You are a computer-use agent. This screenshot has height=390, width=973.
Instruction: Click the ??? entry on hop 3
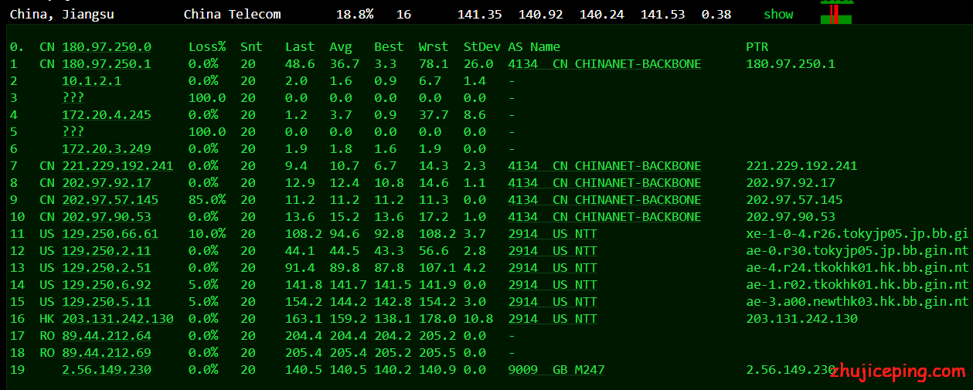click(x=73, y=98)
